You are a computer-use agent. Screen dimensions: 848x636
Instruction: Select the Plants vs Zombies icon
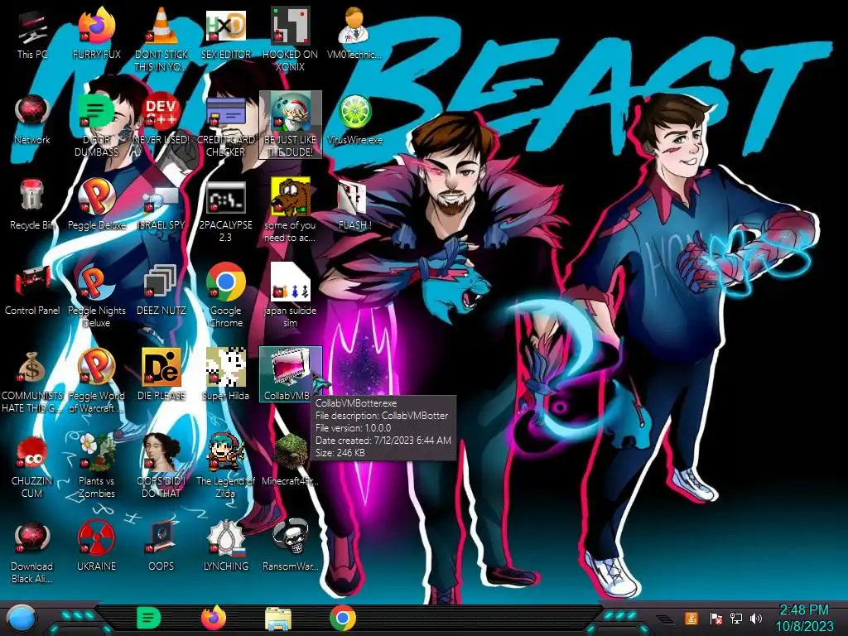pos(96,466)
